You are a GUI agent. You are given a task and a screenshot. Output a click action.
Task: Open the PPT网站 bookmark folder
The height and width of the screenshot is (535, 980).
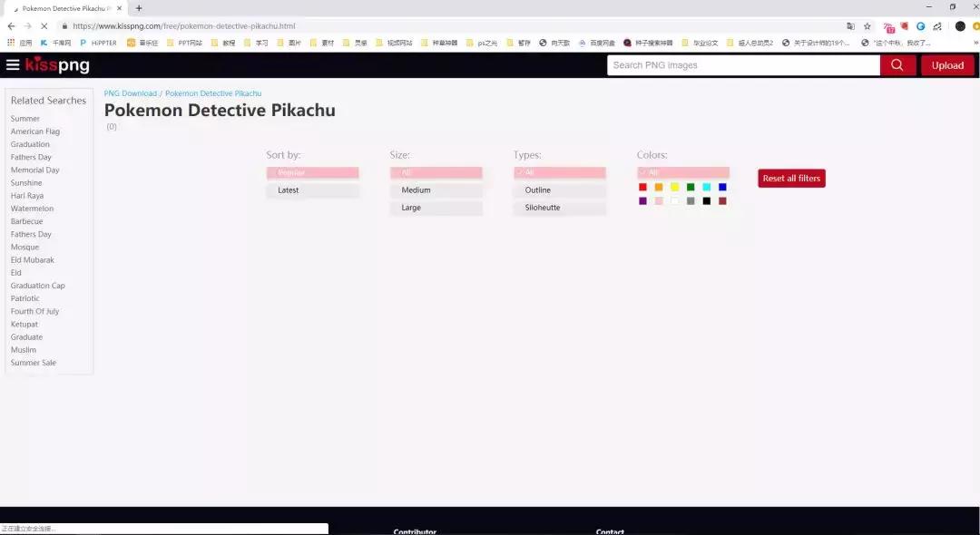pyautogui.click(x=186, y=44)
